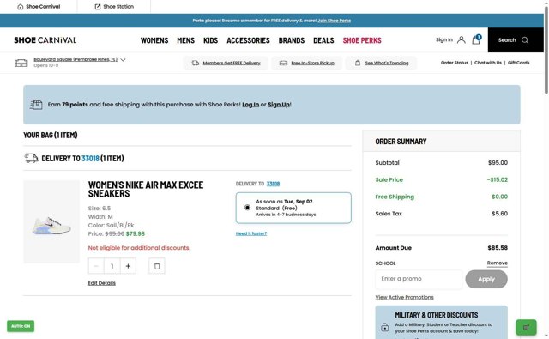Open the BRANDS menu
This screenshot has width=549, height=339.
click(292, 40)
